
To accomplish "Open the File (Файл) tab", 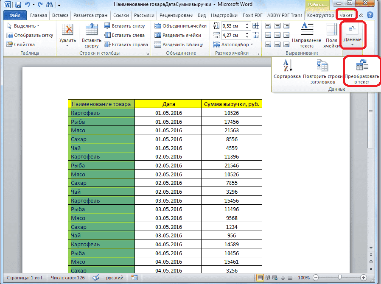I will [x=14, y=15].
